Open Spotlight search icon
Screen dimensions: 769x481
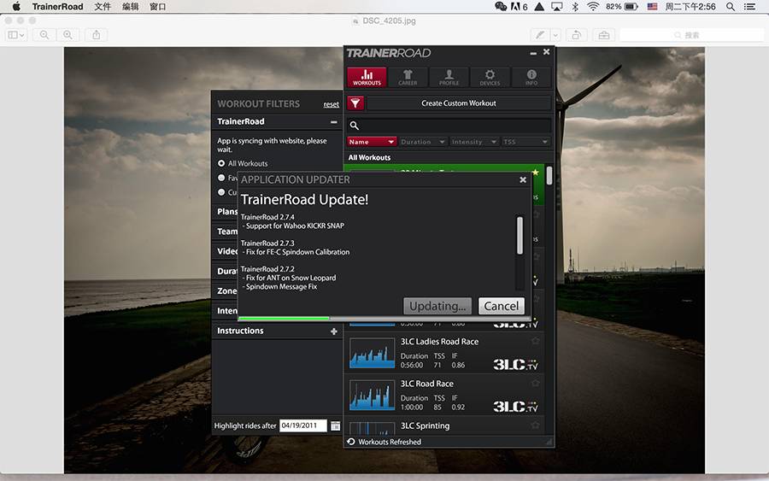[x=731, y=6]
